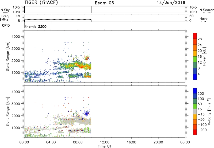The image size is (214, 148).
Task: Click the '2000' tick on velocity panel
Action: 16,116
